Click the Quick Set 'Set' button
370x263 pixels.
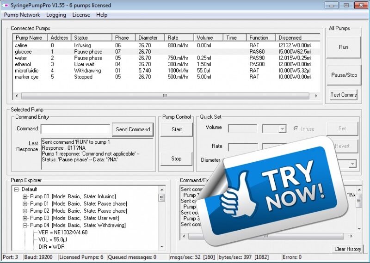pos(342,128)
